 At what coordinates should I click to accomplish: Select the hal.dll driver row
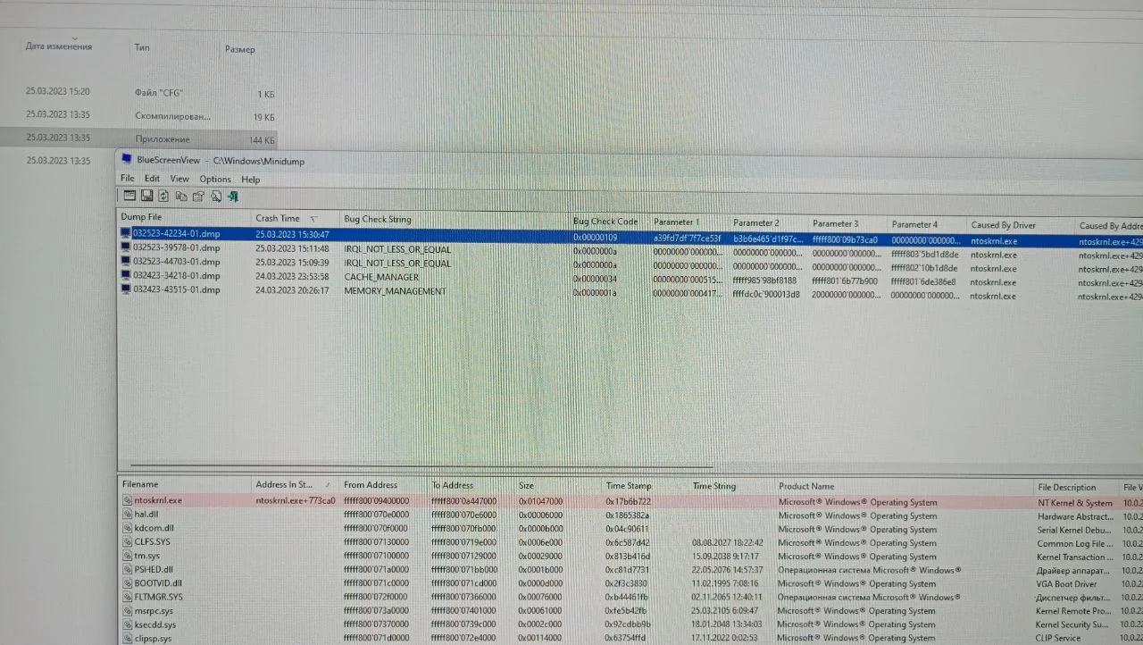(x=139, y=515)
